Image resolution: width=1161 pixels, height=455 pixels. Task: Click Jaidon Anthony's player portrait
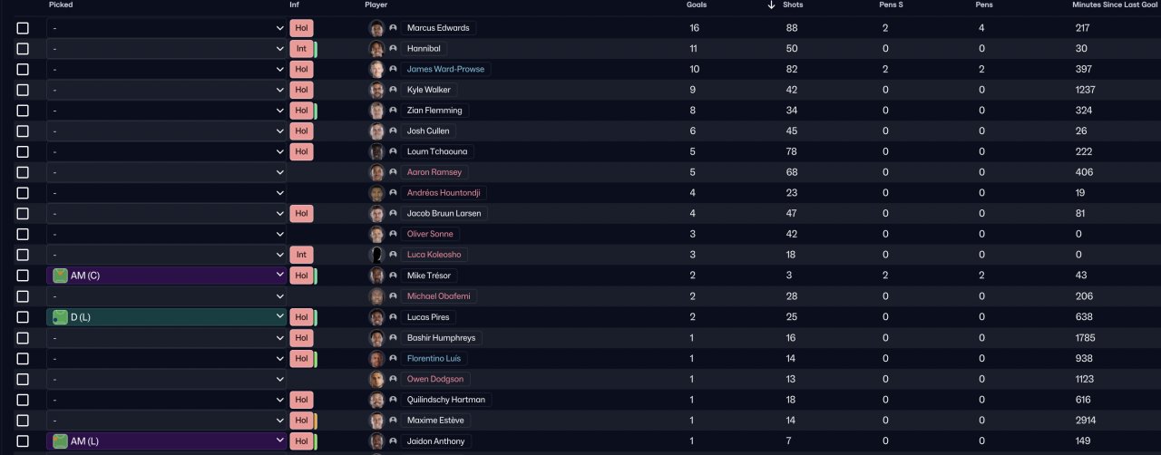click(x=376, y=441)
